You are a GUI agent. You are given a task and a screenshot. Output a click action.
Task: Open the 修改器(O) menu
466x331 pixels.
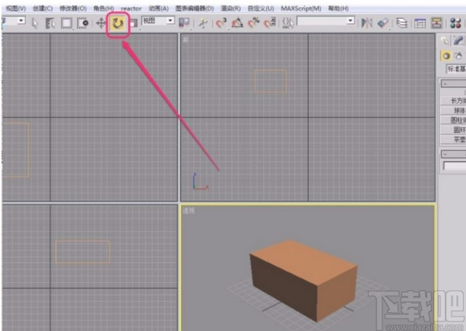coord(73,9)
